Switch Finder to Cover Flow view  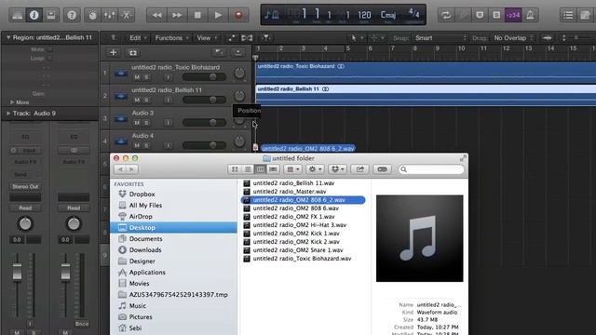[273, 169]
